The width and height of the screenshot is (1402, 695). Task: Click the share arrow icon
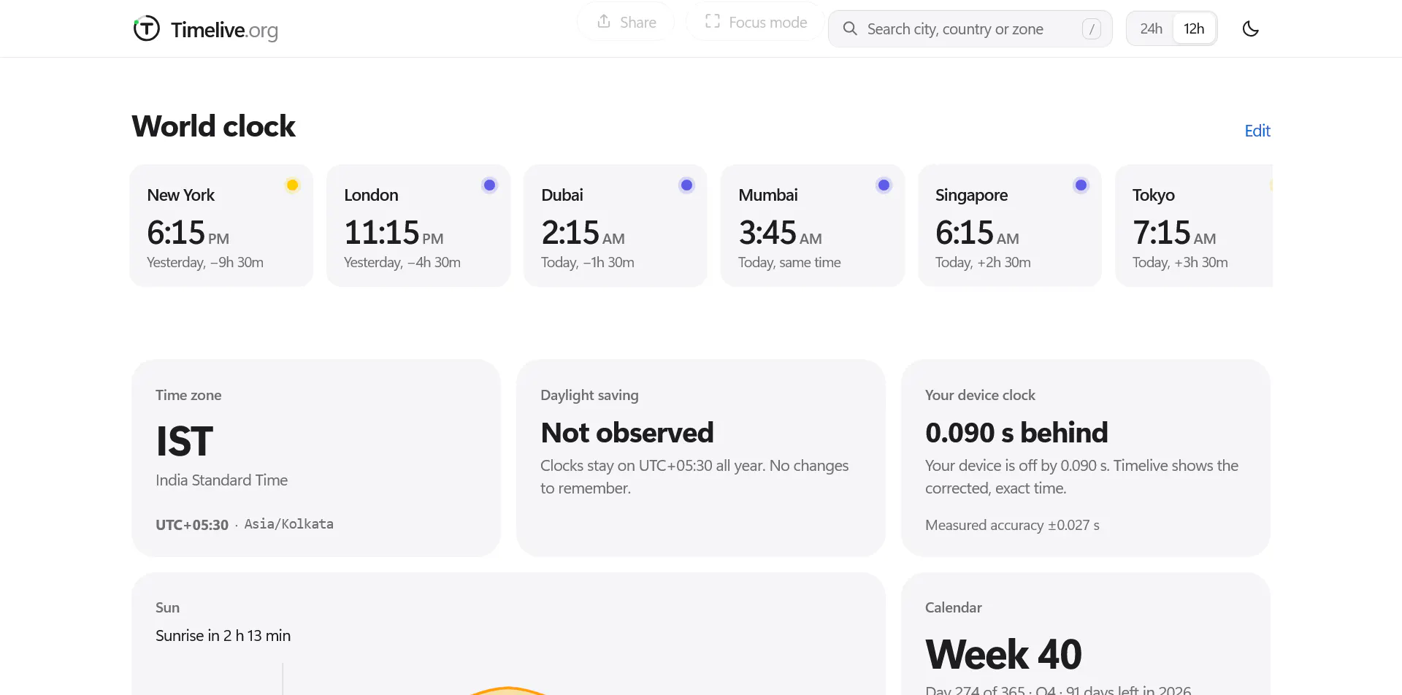click(604, 21)
